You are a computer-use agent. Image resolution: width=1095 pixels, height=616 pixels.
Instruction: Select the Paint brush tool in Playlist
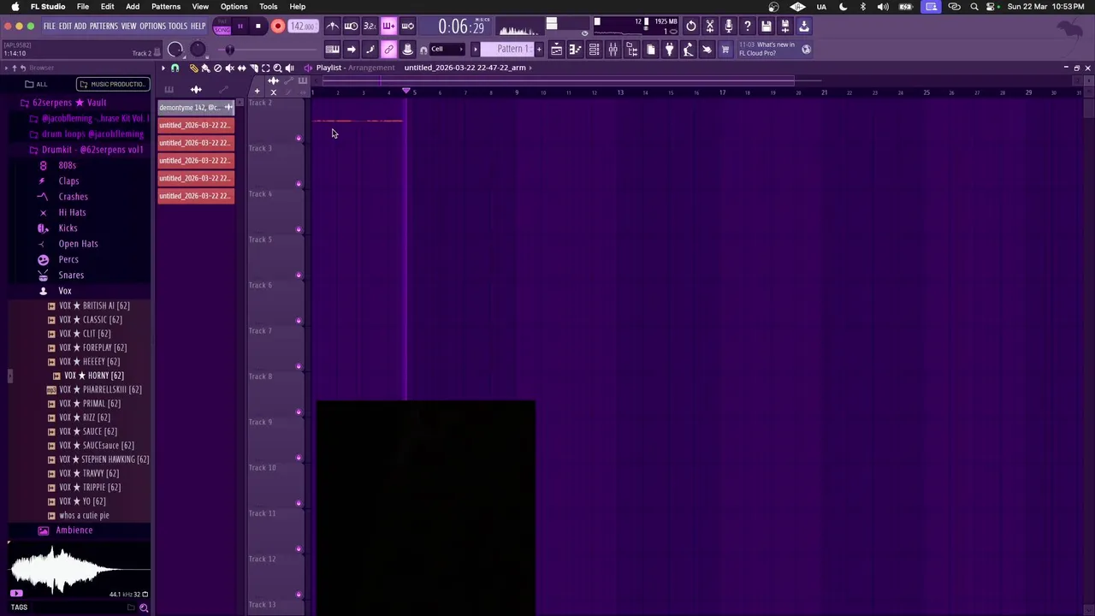[x=206, y=68]
